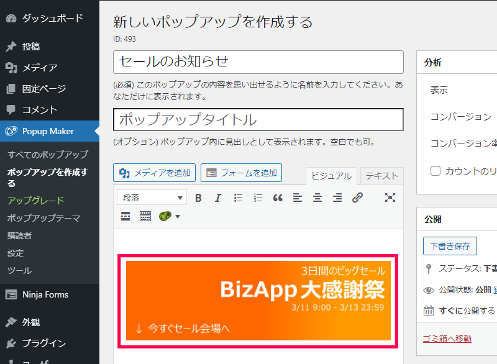The height and width of the screenshot is (364, 497).
Task: Expand the Popup Maker shortcode dropdown arrow
Action: click(178, 217)
